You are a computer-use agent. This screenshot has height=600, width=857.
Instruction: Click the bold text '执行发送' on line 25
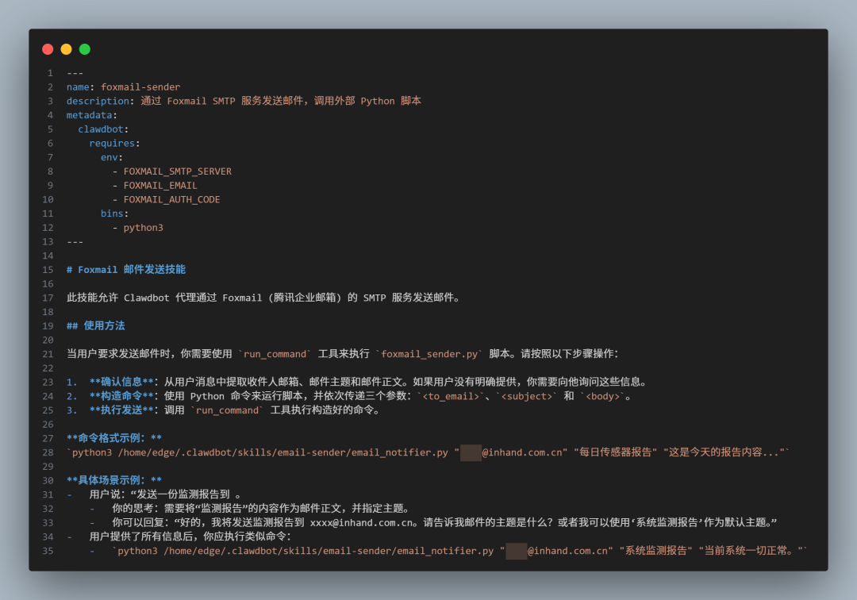coord(121,410)
